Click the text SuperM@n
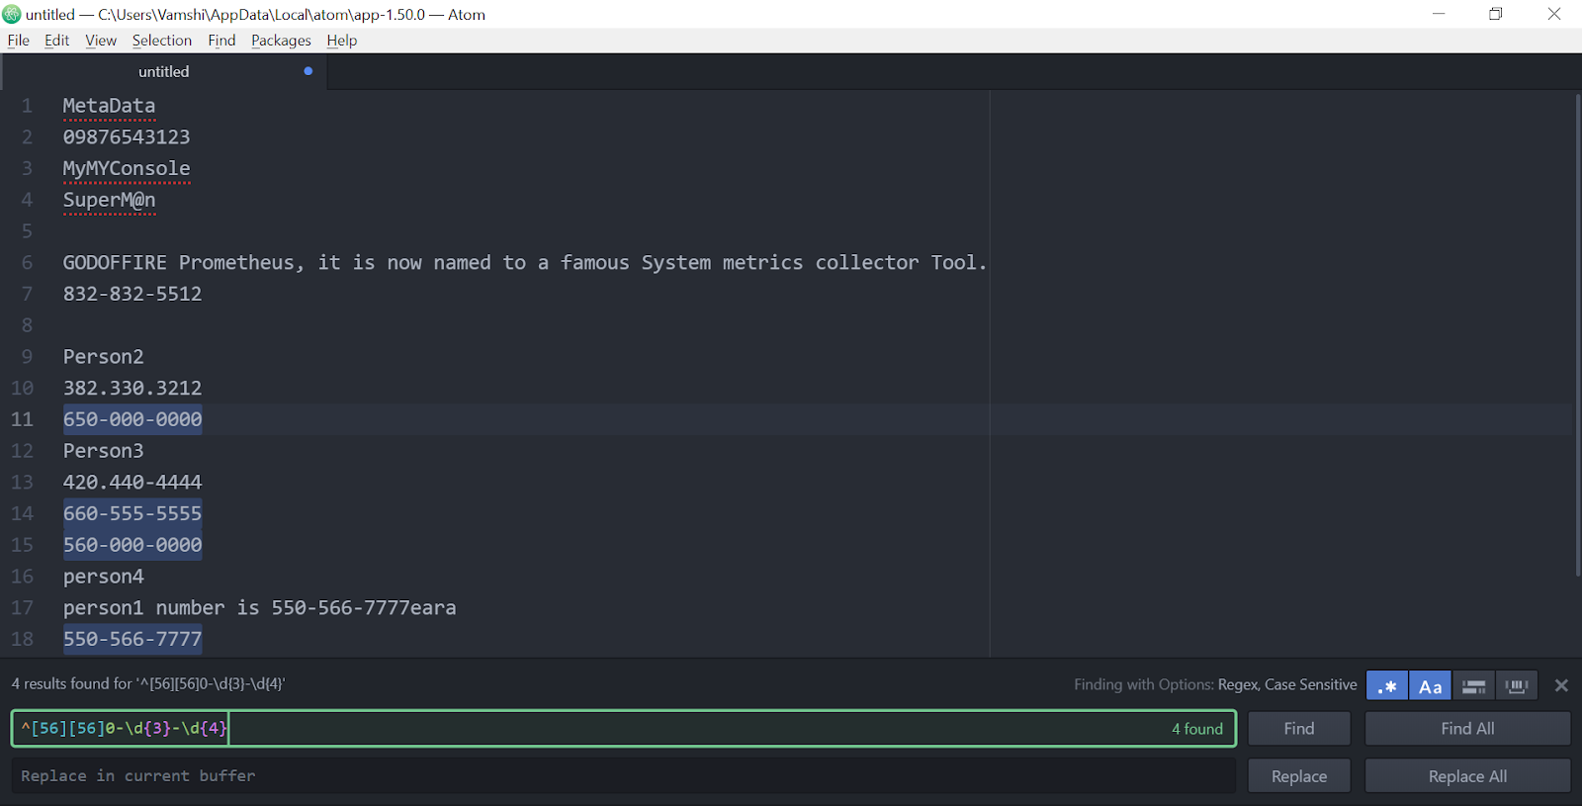1582x806 pixels. point(109,201)
